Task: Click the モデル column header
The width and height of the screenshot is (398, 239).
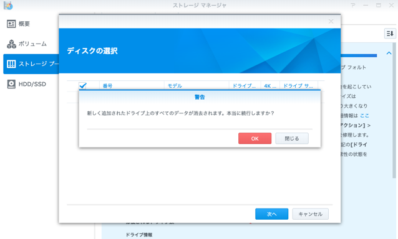Action: (x=197, y=86)
